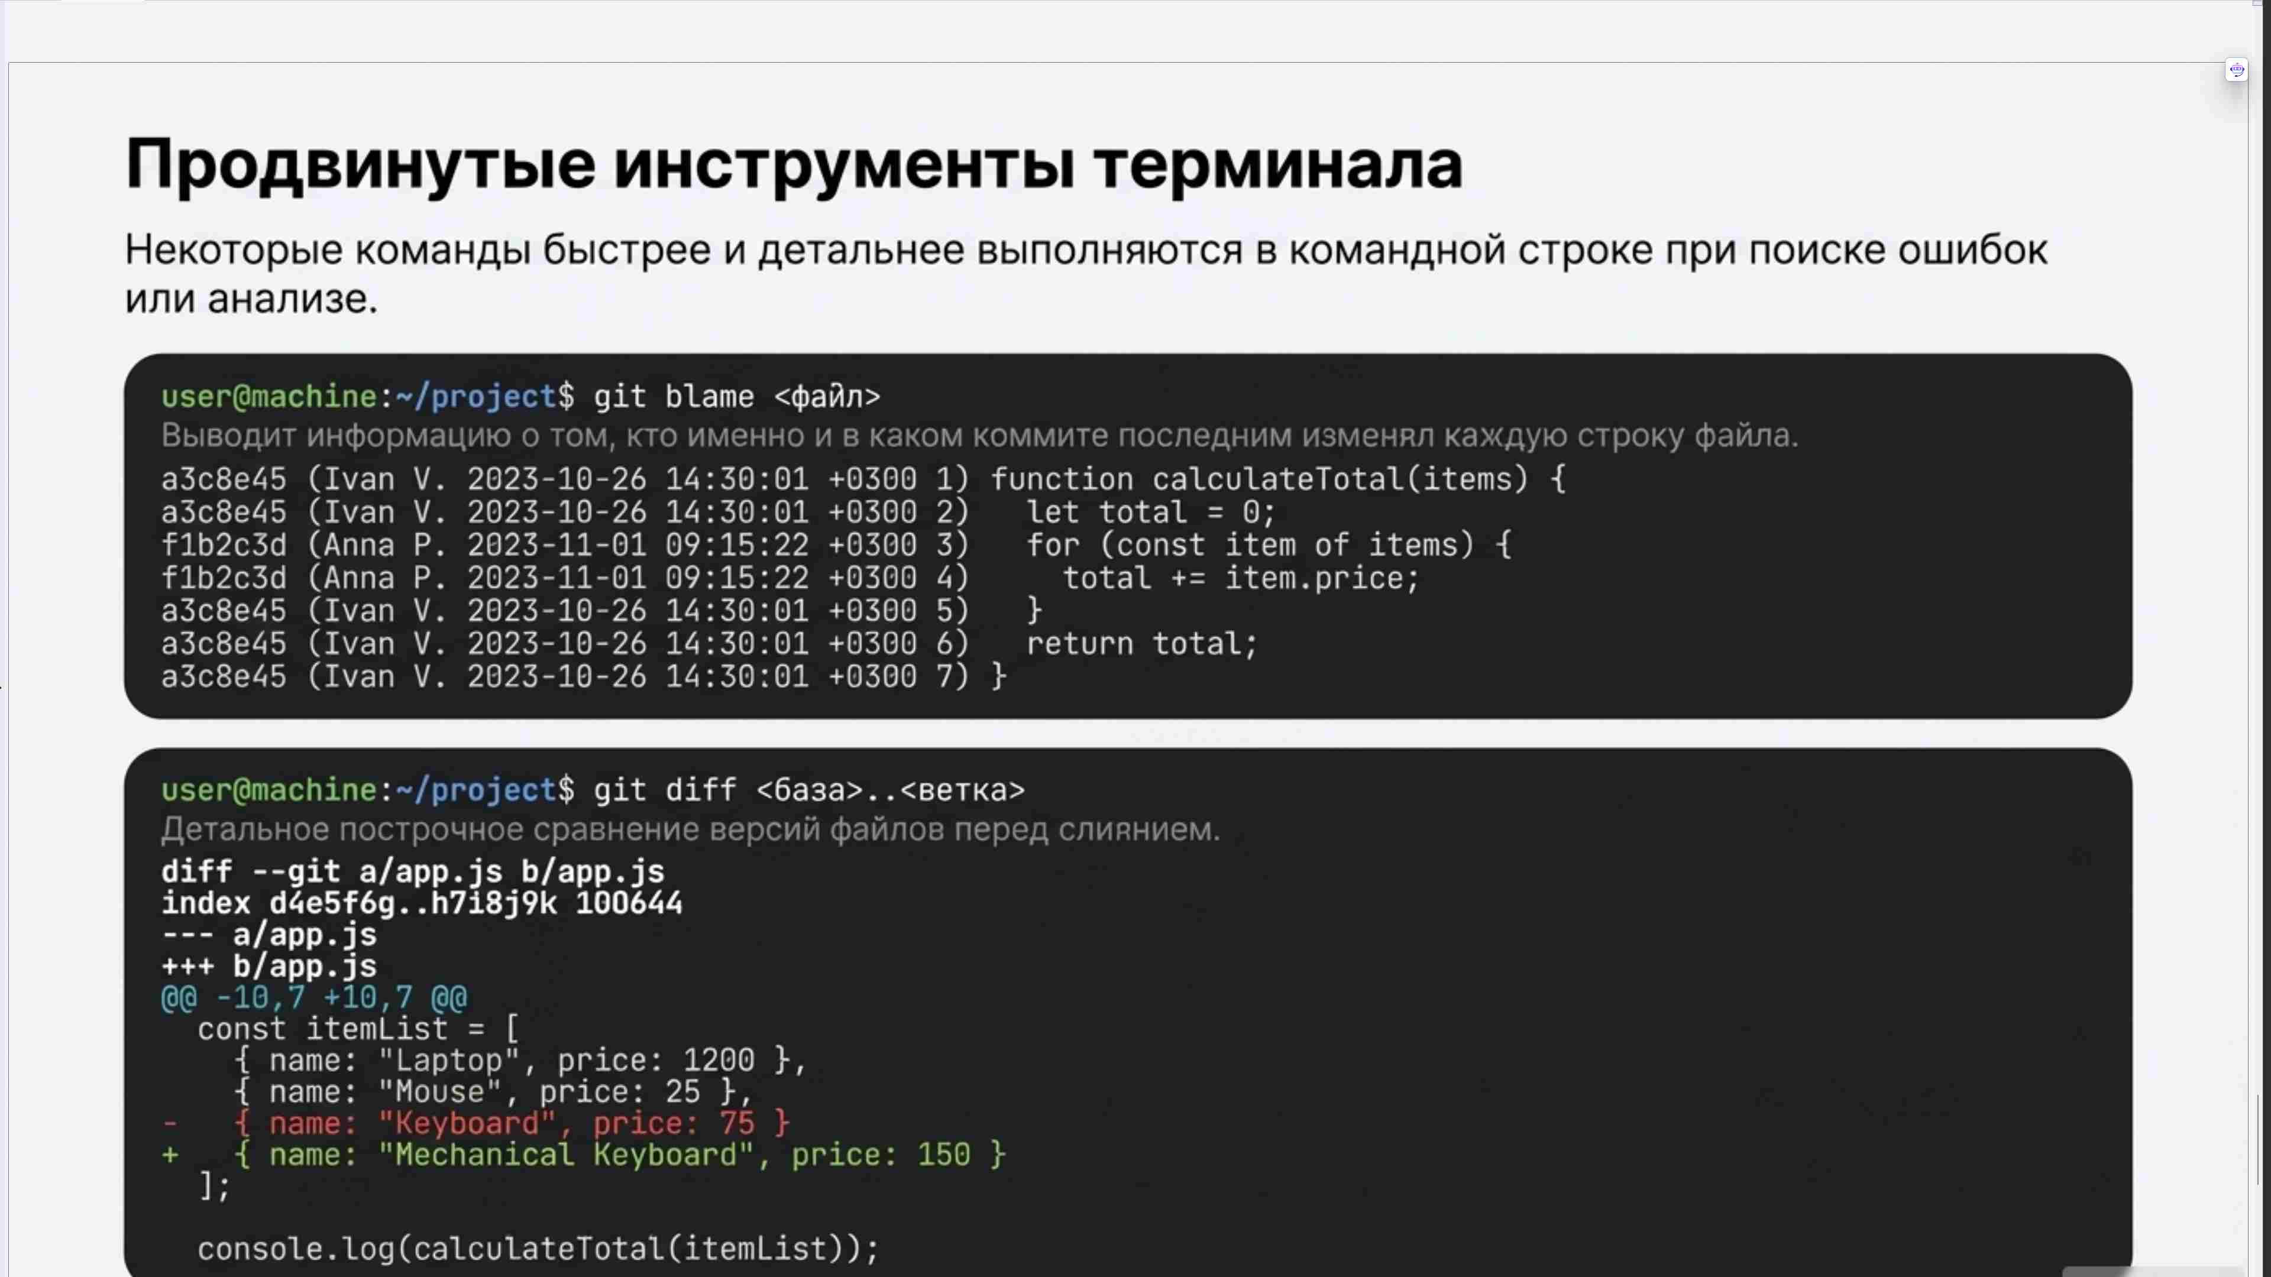Image resolution: width=2271 pixels, height=1277 pixels.
Task: Click the "a3c8e45" hash on line 7
Action: (224, 677)
